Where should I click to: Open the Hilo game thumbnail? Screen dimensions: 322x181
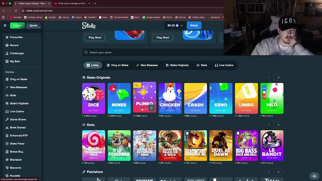tap(272, 98)
